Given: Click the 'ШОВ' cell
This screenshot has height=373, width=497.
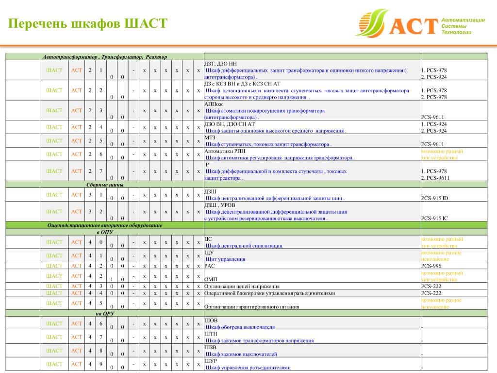Looking at the screenshot, I should tap(211, 321).
